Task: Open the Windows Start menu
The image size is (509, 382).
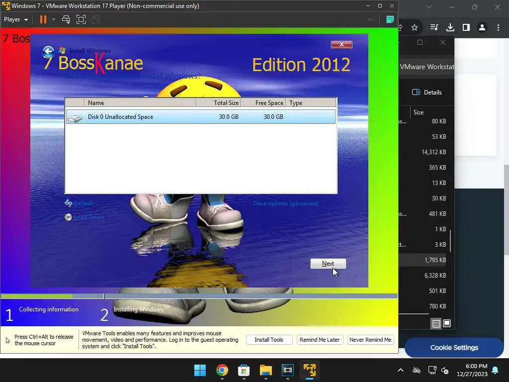Action: 200,370
